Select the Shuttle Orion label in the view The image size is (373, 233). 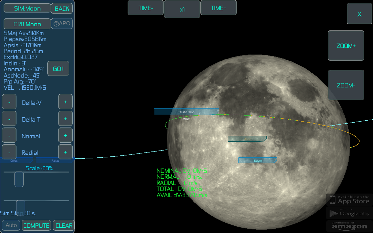pos(186,112)
